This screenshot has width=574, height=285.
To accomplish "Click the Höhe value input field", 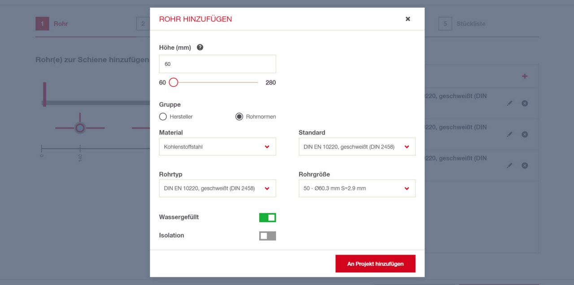I will point(217,64).
